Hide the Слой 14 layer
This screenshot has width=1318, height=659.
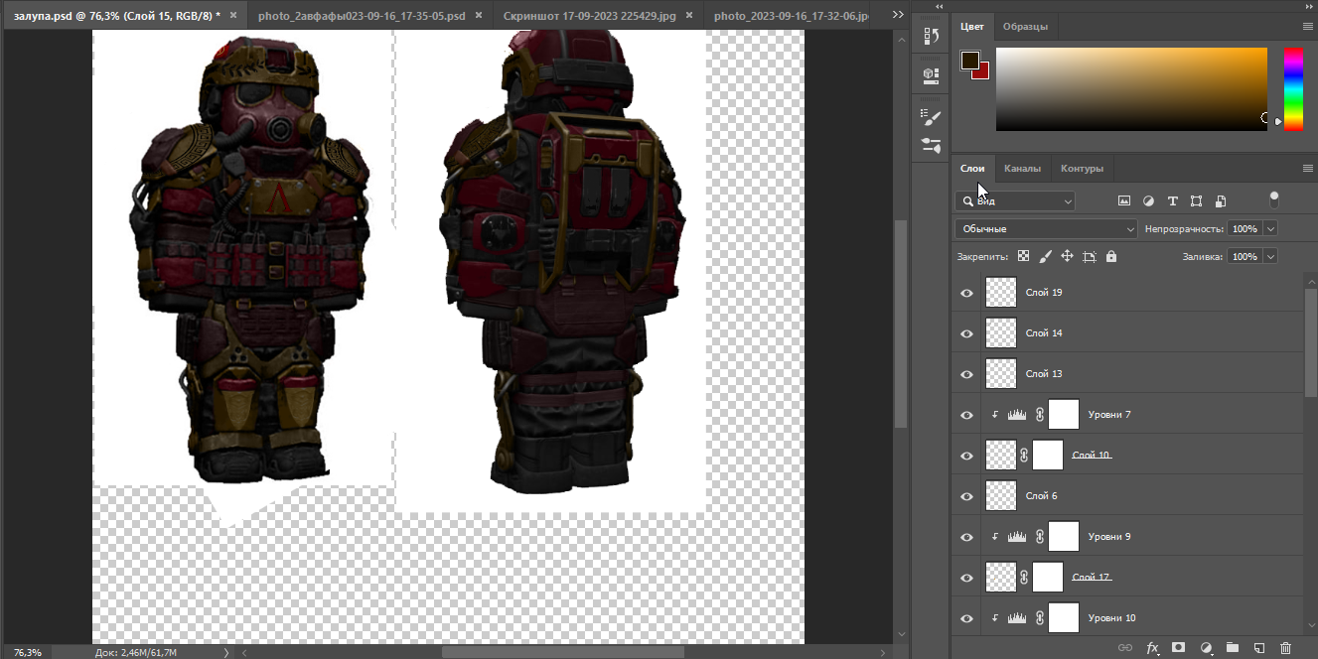pyautogui.click(x=966, y=333)
